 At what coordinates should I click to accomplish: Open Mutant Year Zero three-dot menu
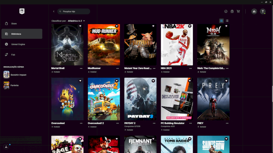(154, 68)
